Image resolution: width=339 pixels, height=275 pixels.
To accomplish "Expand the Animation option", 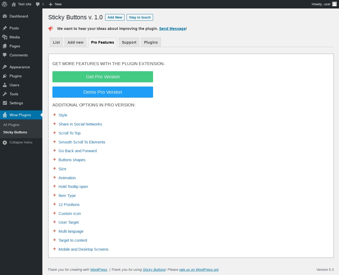I will pos(67,178).
